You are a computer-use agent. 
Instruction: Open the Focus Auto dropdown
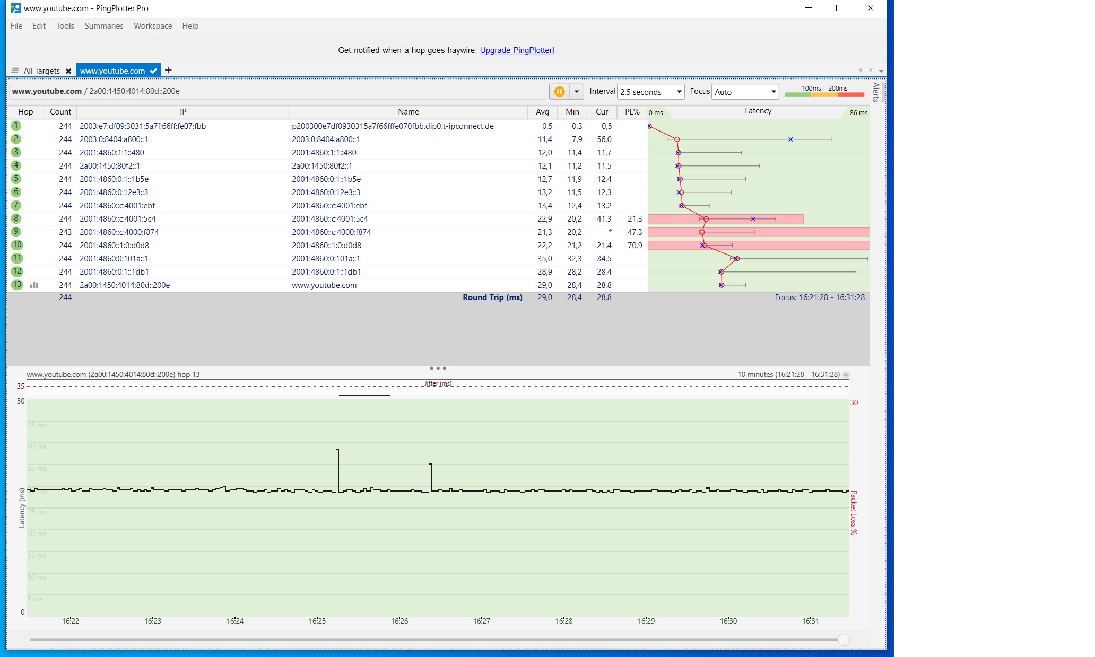click(745, 92)
